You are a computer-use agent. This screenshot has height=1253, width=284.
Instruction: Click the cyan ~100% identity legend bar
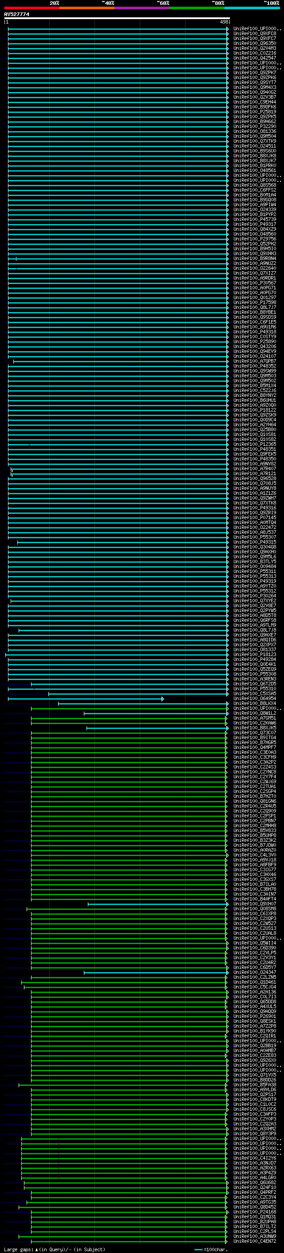252,8
